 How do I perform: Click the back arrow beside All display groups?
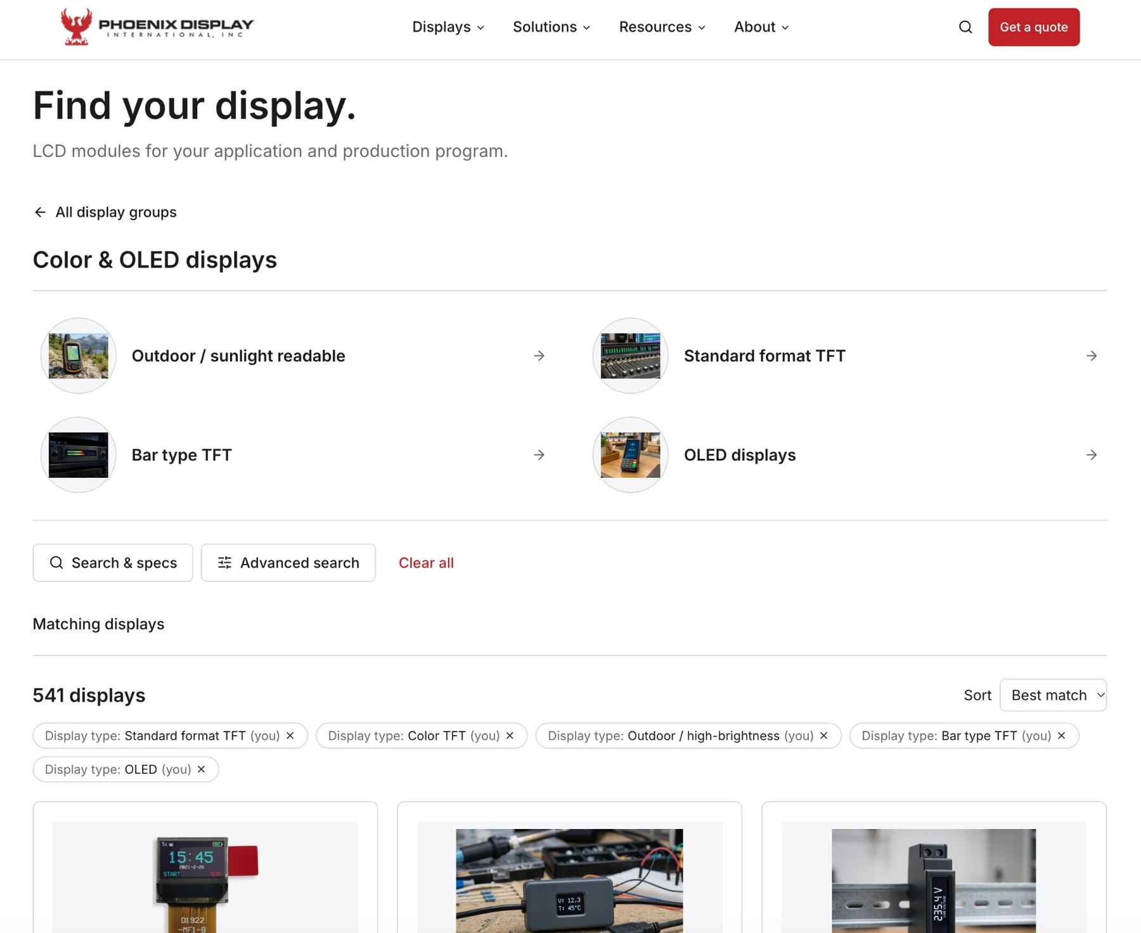[40, 212]
